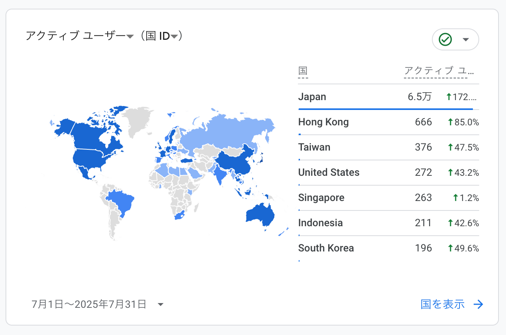Click the アクティブ ユ... column header
506x335 pixels.
click(x=439, y=71)
